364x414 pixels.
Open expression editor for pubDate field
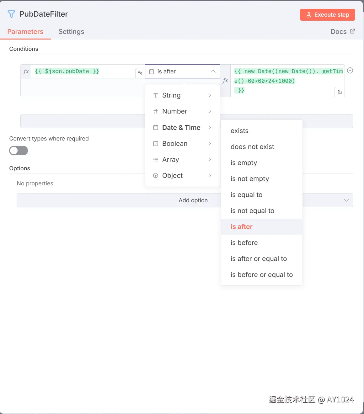pos(140,73)
